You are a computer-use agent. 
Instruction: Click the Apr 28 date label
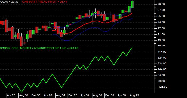(x=48, y=95)
